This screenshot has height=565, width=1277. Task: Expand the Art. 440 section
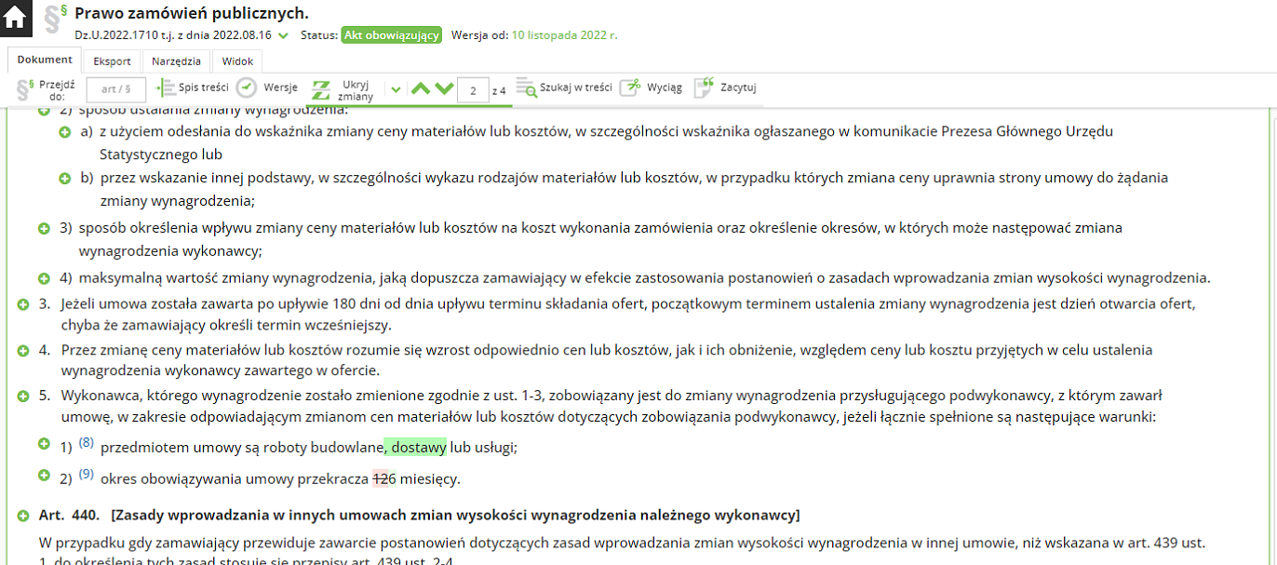[22, 516]
